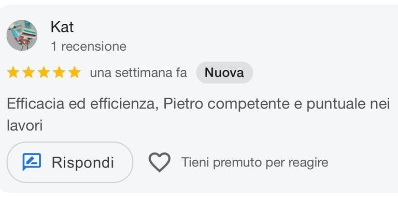Click the 'Nuova' badge

tap(224, 73)
